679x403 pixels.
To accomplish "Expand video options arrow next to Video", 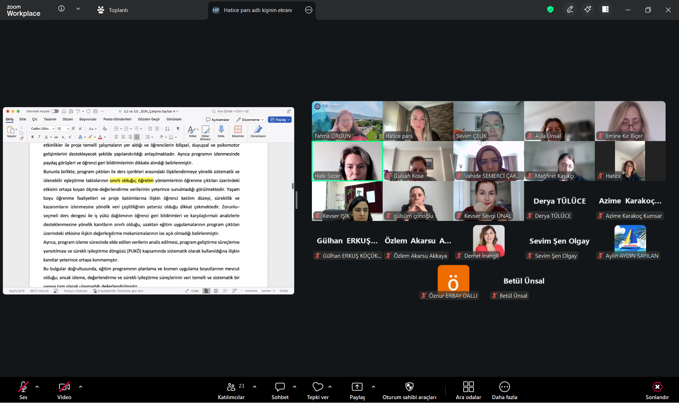I will (81, 387).
